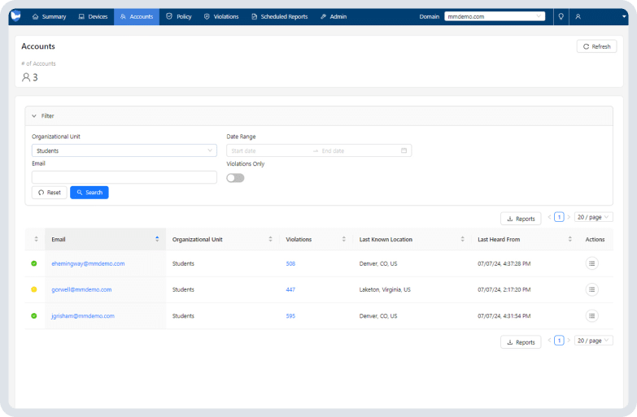Expand the top-right caret menu
Viewport: 637px width, 417px height.
pos(624,16)
